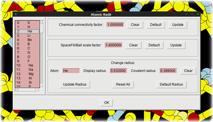Select element 0: X in list
Screen dimensions: 213x122
pos(27,23)
